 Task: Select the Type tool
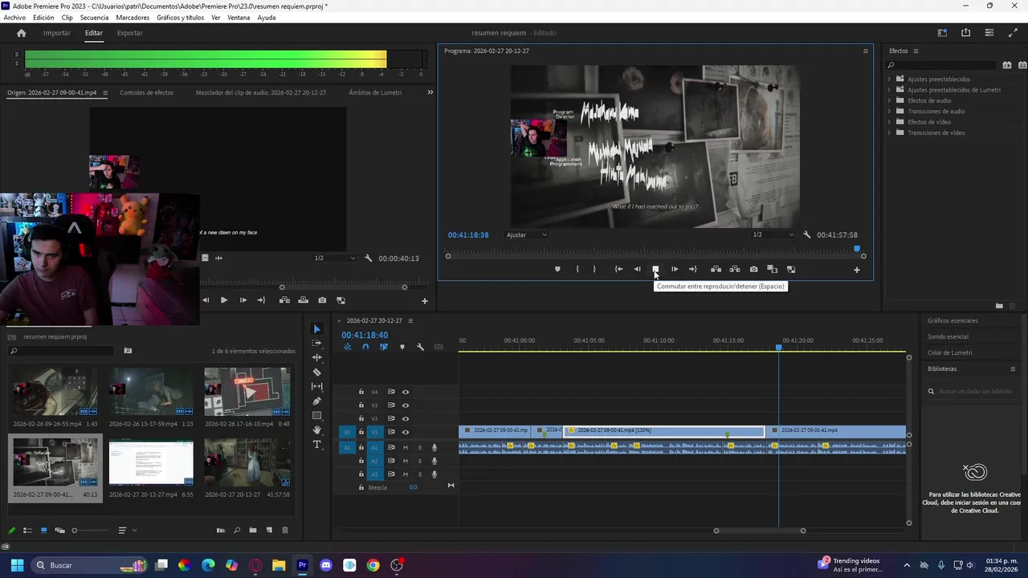[316, 445]
